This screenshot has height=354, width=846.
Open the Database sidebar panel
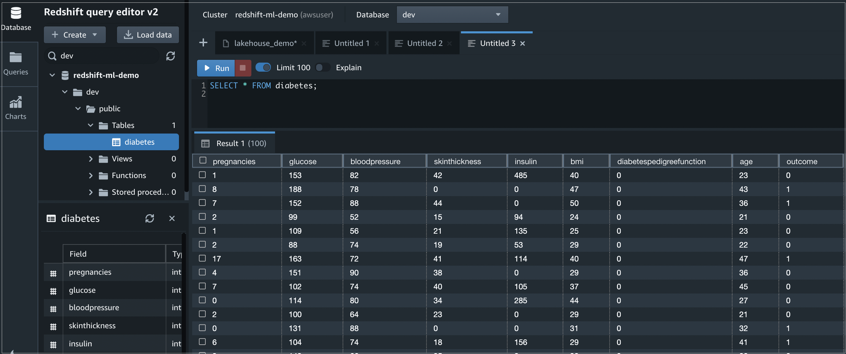16,19
